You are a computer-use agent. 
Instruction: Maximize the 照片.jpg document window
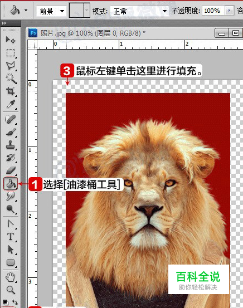pos(236,33)
